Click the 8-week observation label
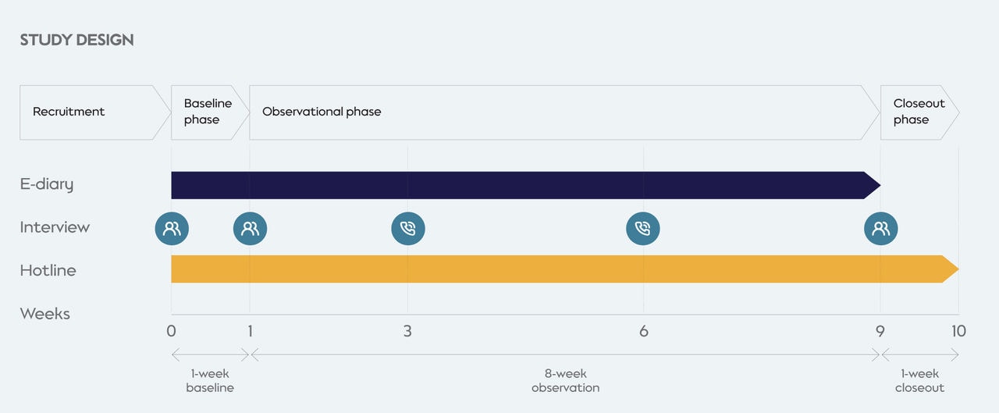999x413 pixels. click(566, 381)
